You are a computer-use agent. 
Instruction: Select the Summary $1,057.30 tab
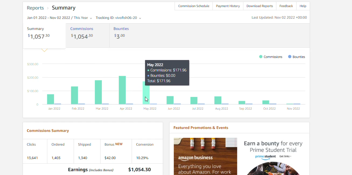click(x=44, y=36)
